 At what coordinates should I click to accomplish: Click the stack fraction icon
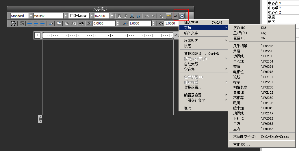click(x=161, y=16)
